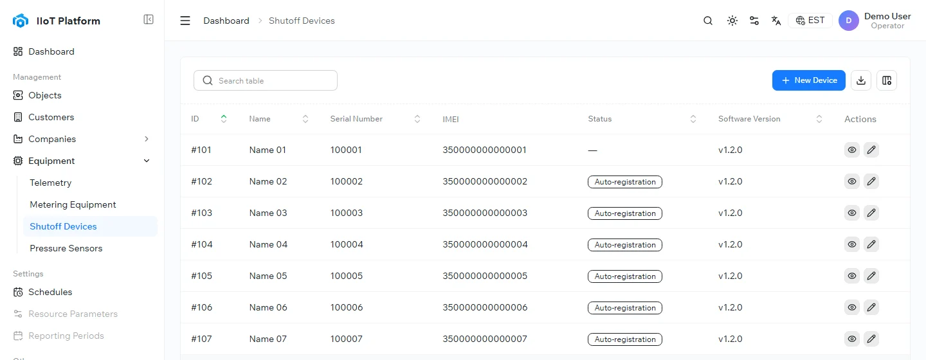The height and width of the screenshot is (360, 926).
Task: Click serial number 100006
Action: pos(347,307)
